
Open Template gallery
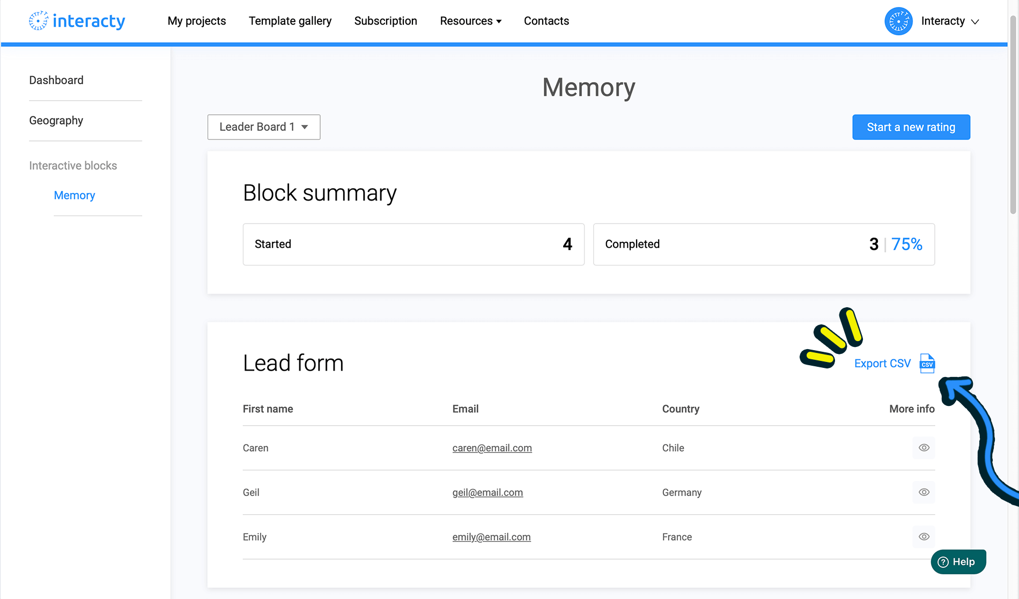click(x=290, y=21)
